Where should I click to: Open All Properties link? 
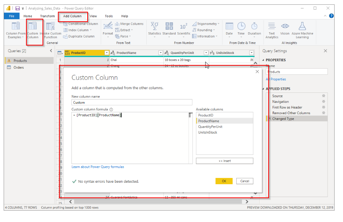(x=276, y=79)
